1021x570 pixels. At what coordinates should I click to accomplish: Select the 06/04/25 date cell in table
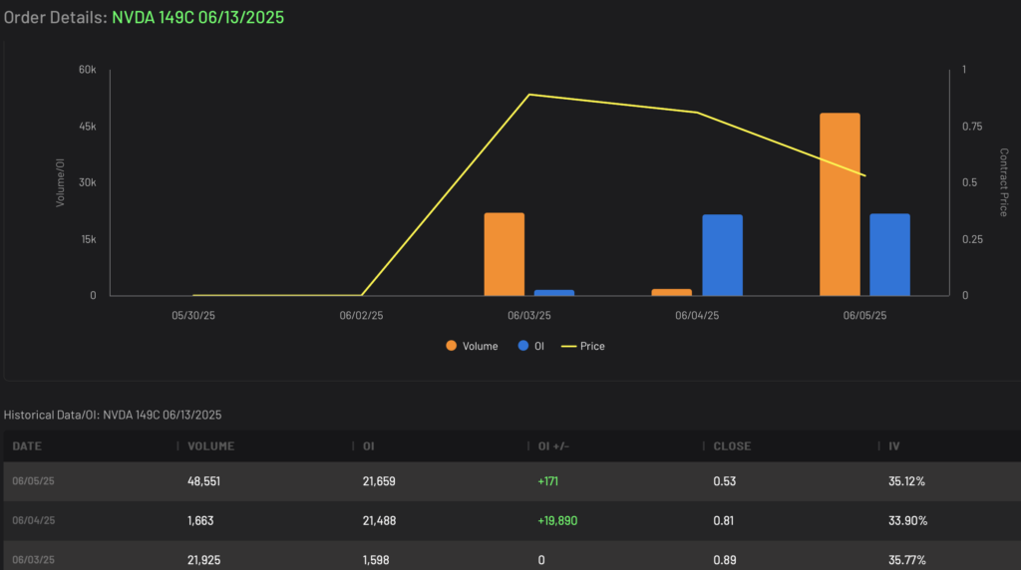(33, 520)
